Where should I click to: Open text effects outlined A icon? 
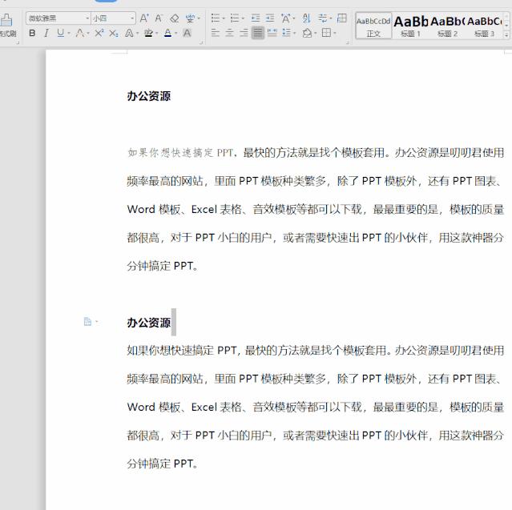coord(129,33)
